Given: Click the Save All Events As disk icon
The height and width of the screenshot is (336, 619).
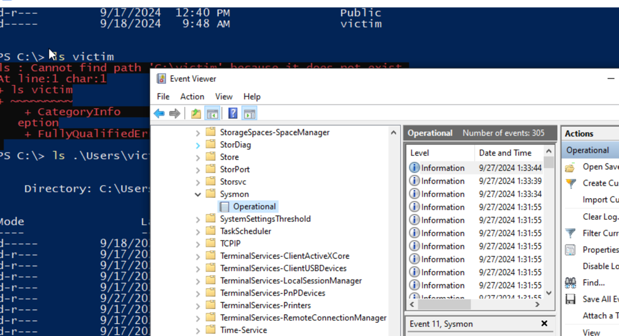Looking at the screenshot, I should coord(571,299).
